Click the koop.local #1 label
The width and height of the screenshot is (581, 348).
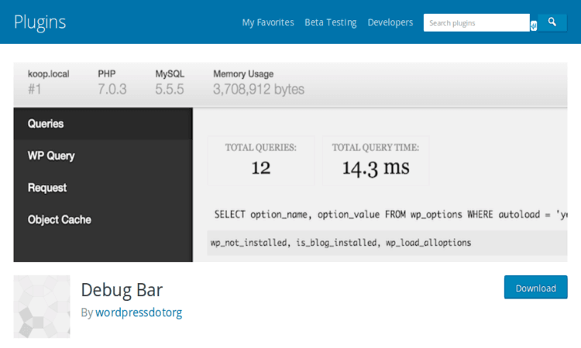pyautogui.click(x=49, y=82)
